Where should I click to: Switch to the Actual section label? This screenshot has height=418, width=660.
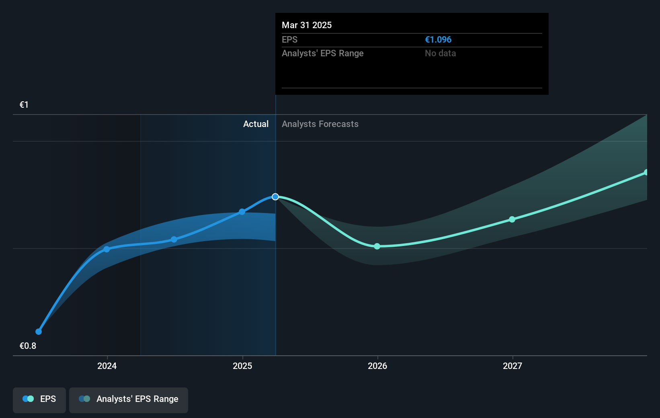click(x=256, y=124)
